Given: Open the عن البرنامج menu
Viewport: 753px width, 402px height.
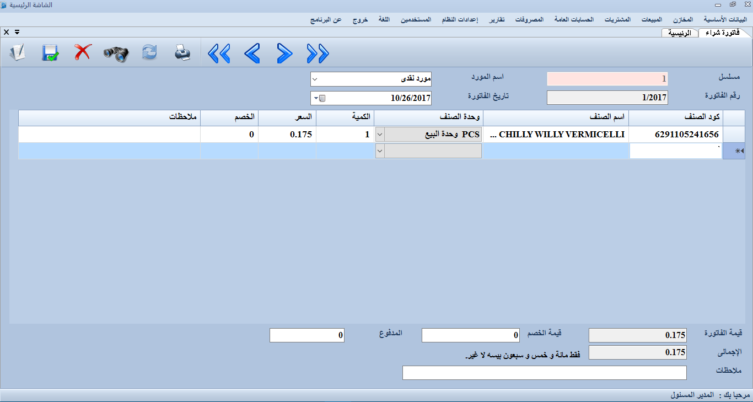Looking at the screenshot, I should (x=326, y=19).
